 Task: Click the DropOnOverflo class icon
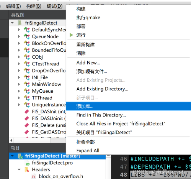27,71
